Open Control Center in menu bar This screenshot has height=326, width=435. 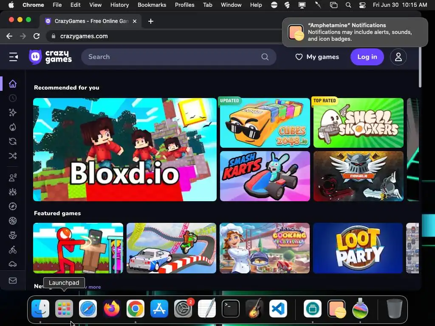(x=362, y=5)
